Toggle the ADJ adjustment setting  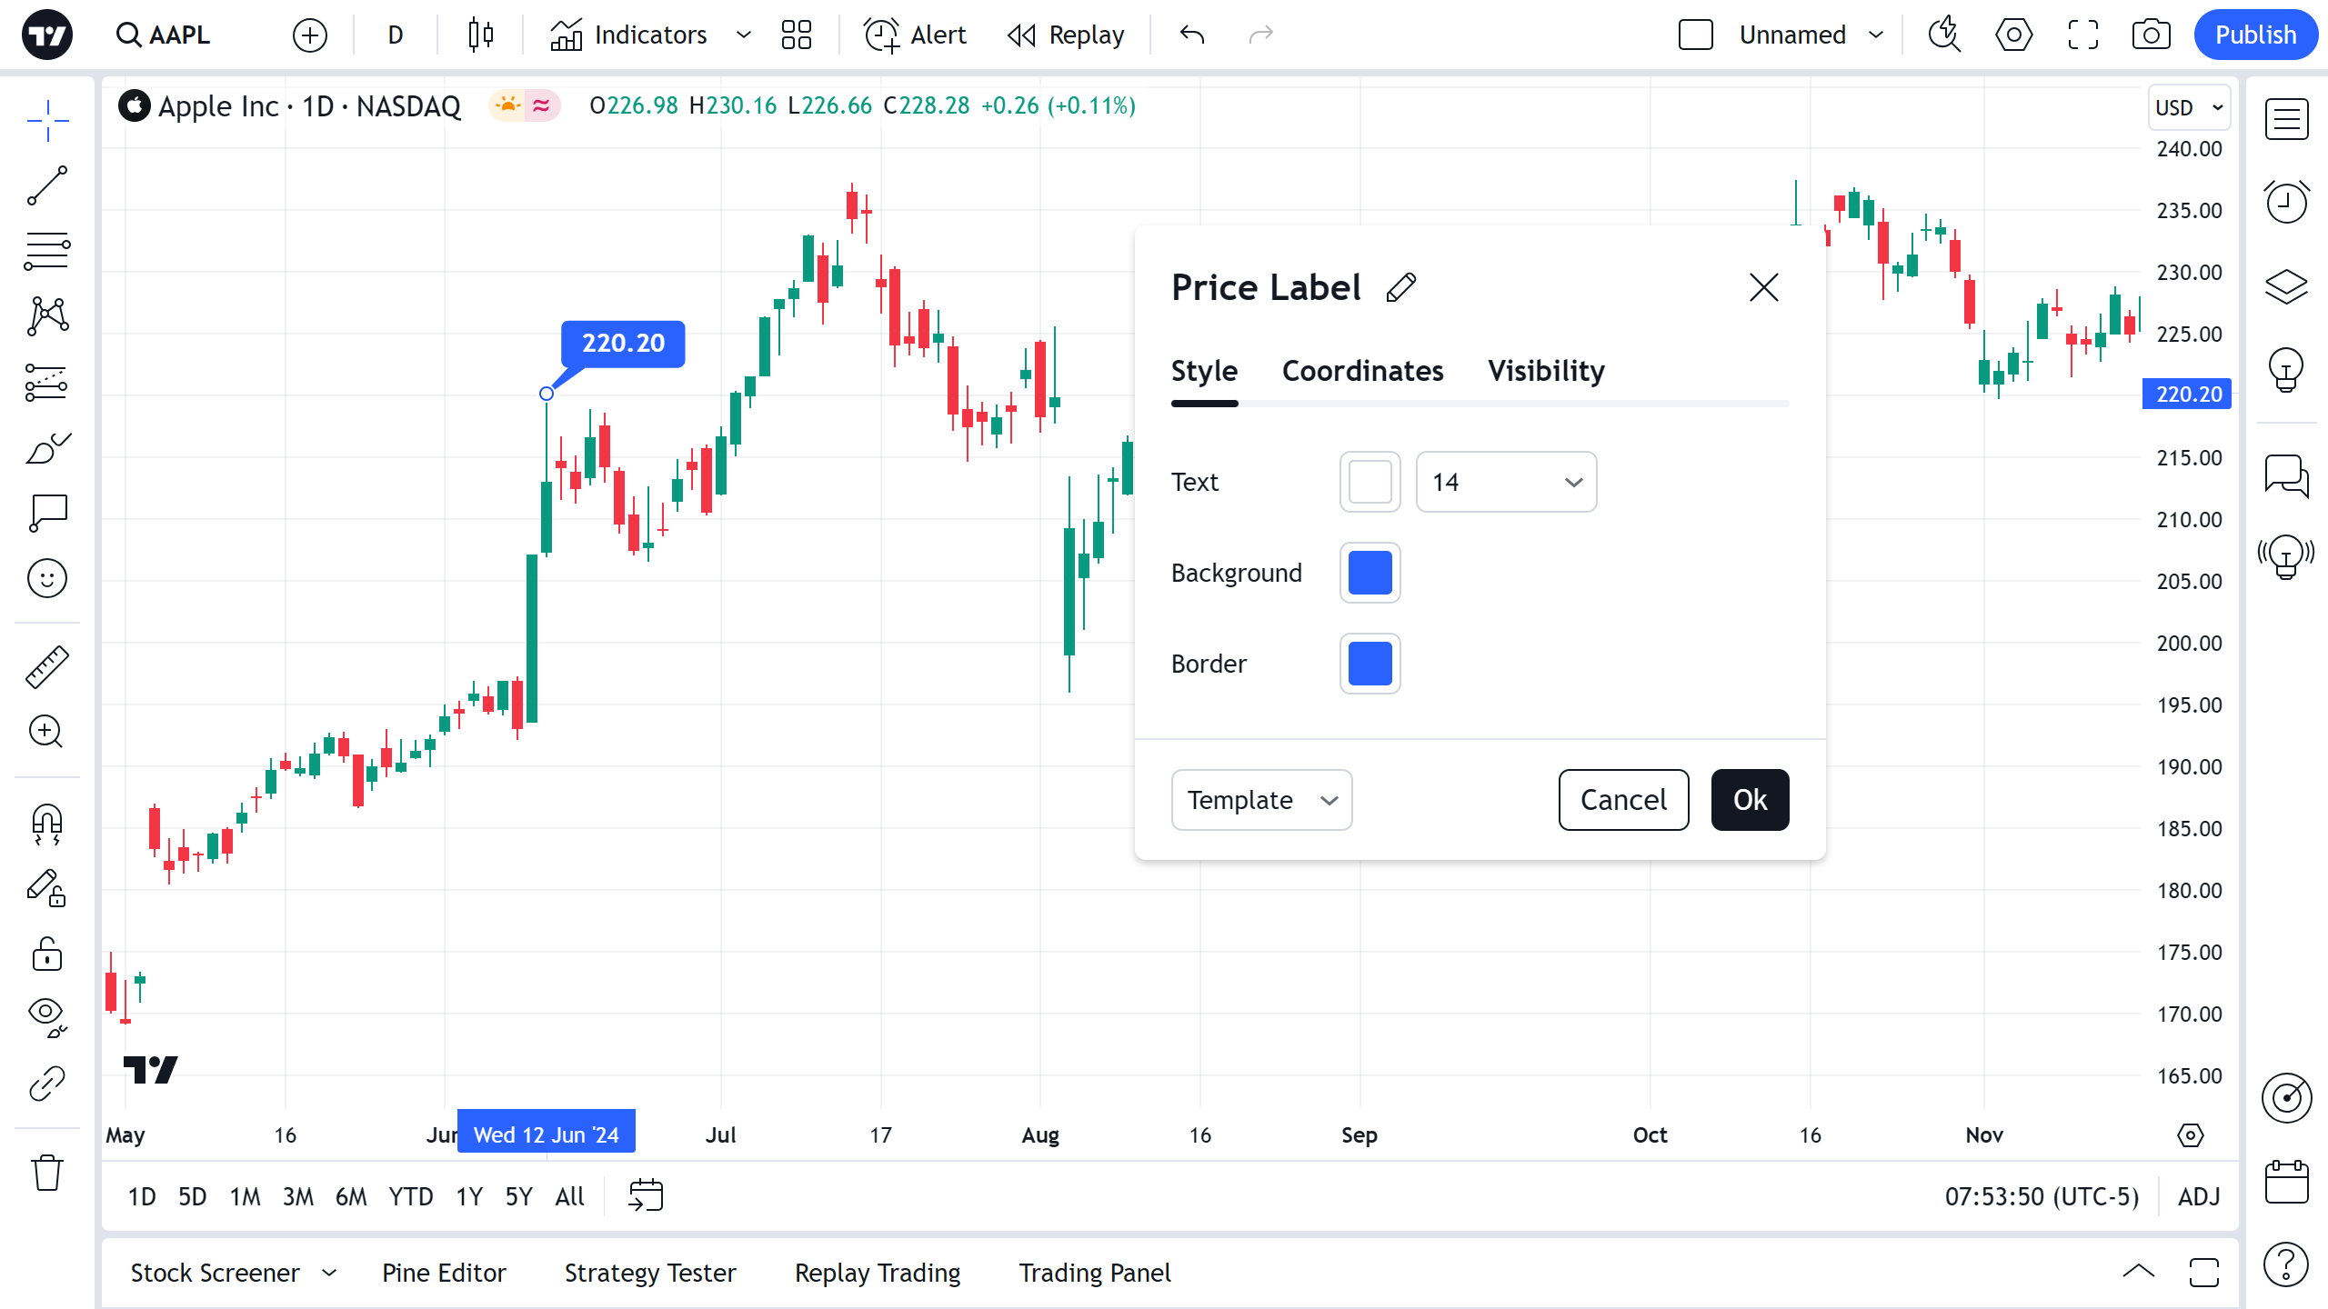[2199, 1196]
